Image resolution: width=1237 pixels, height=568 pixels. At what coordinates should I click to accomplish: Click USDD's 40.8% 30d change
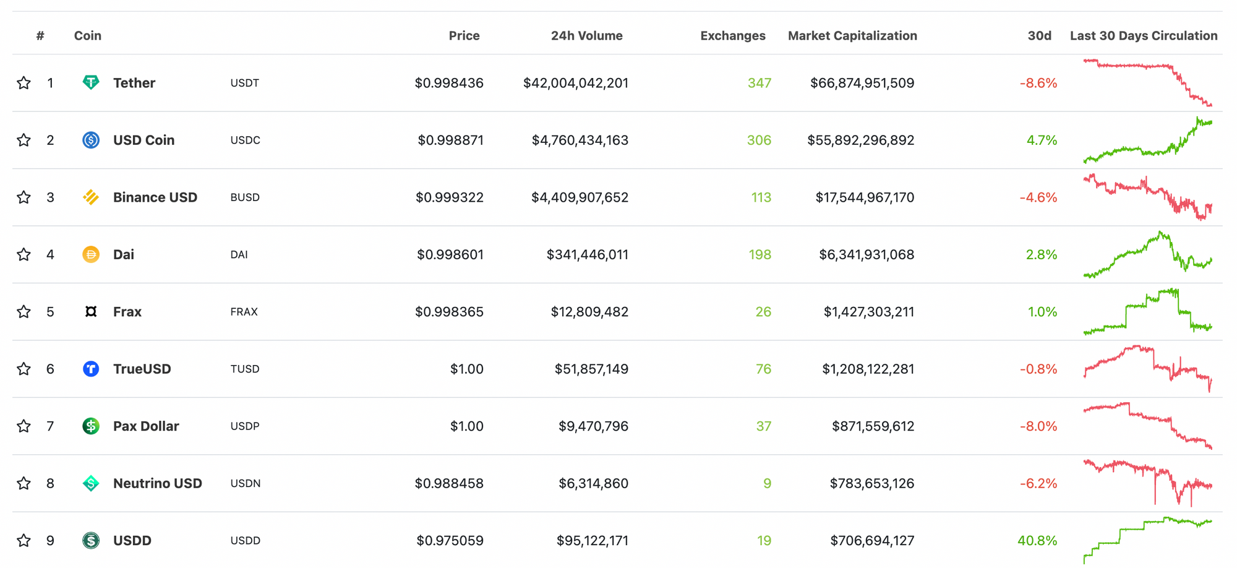click(x=1037, y=540)
